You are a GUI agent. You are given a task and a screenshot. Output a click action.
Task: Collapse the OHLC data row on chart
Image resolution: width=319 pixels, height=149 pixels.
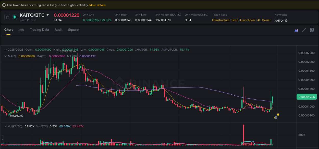(x=6, y=50)
